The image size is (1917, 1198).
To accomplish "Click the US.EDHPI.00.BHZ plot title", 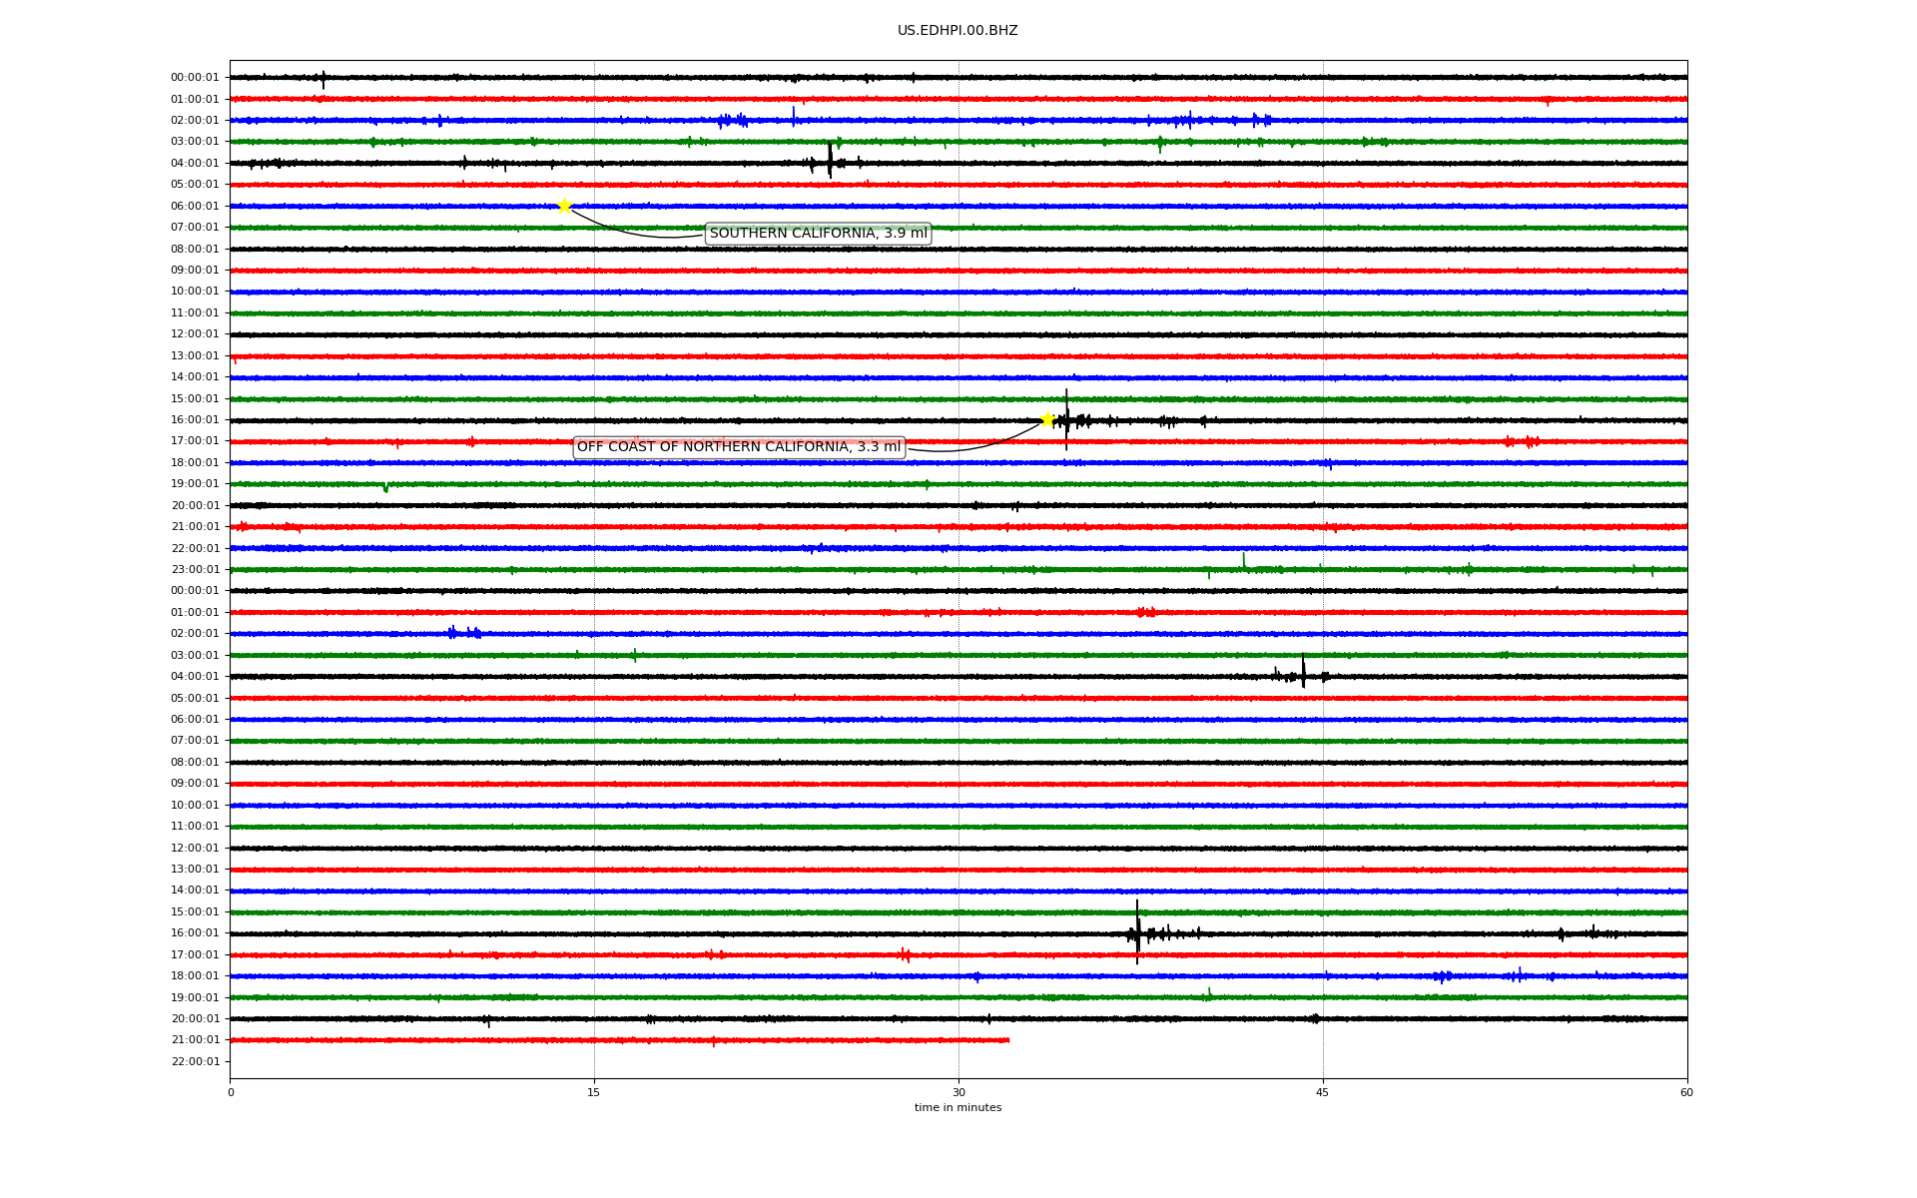I will tap(958, 31).
